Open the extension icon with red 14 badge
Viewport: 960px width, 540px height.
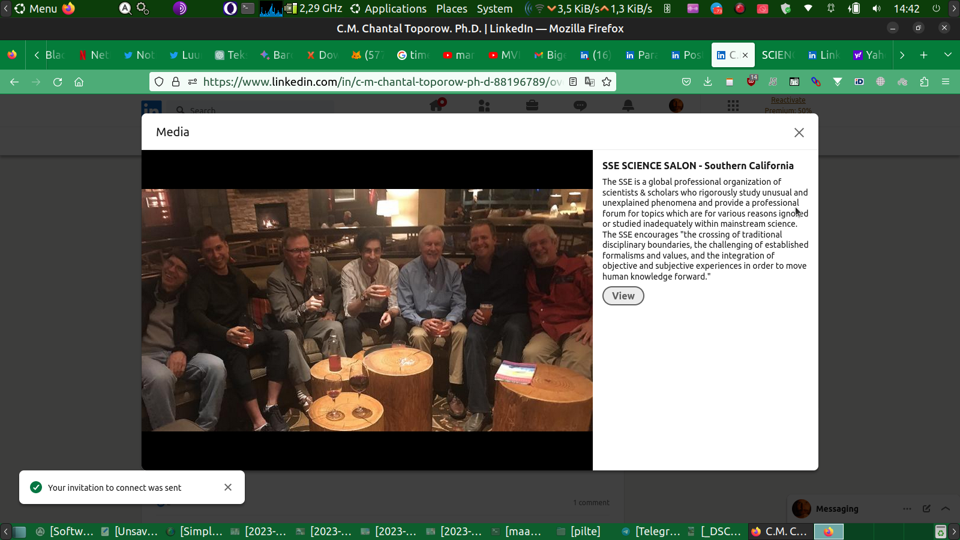click(x=751, y=82)
